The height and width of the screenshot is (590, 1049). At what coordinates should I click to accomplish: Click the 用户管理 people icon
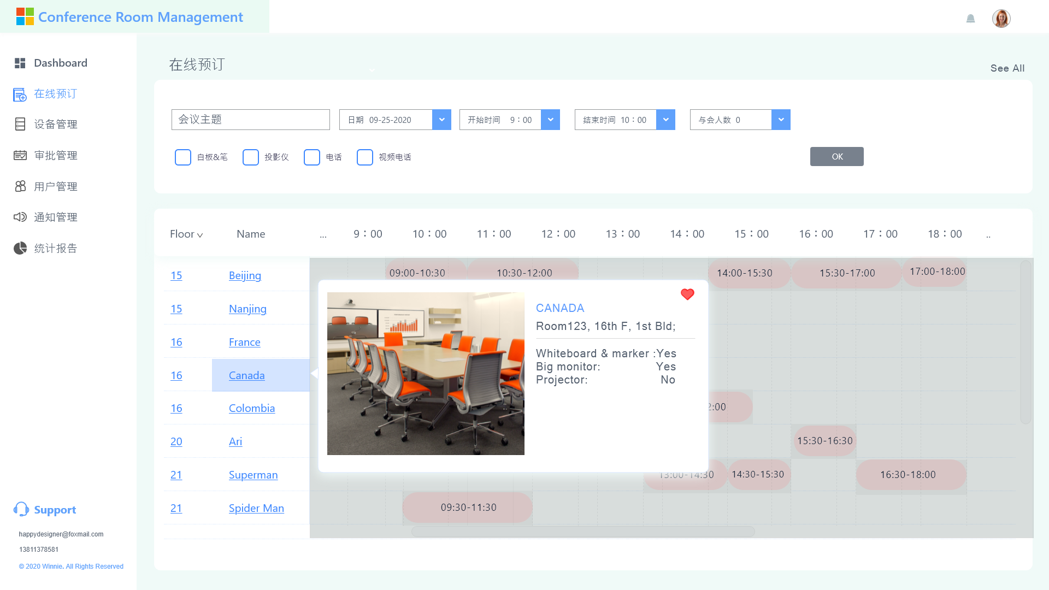click(x=20, y=186)
